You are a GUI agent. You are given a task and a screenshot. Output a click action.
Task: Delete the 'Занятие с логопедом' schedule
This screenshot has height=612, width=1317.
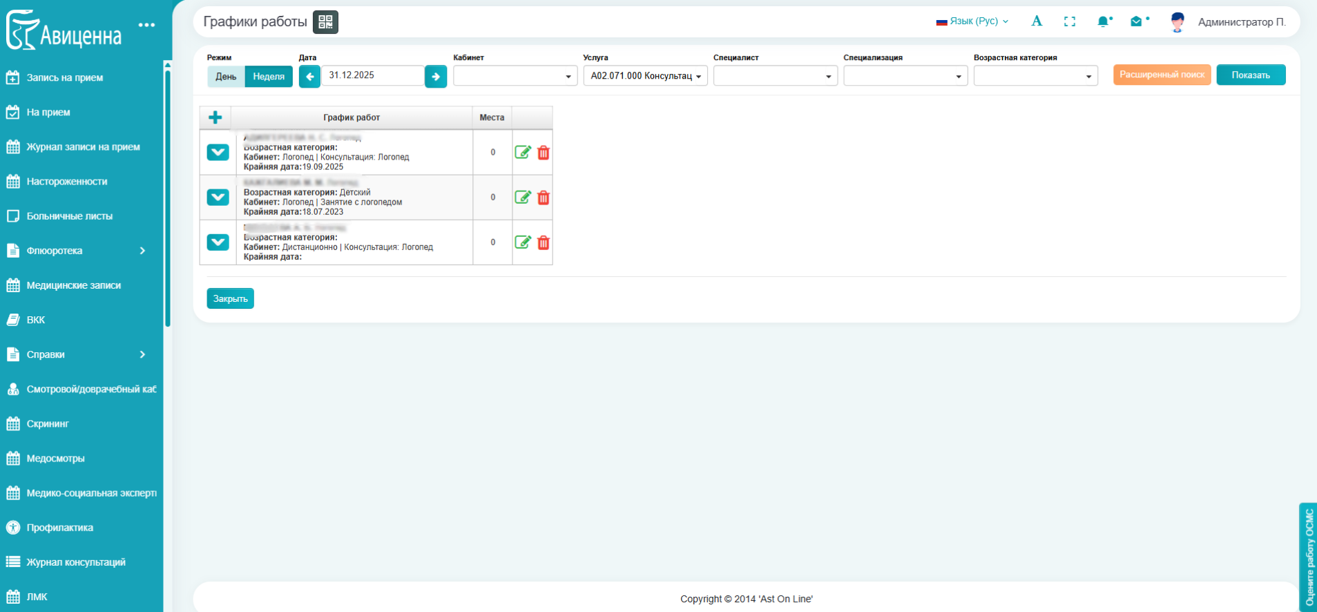coord(544,198)
